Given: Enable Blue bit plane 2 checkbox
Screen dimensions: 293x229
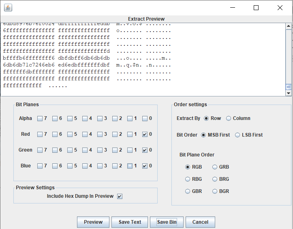Looking at the screenshot, I should coord(115,166).
